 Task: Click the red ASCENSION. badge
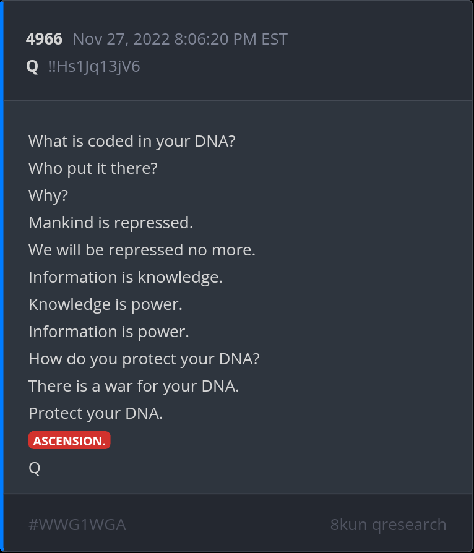tap(69, 440)
